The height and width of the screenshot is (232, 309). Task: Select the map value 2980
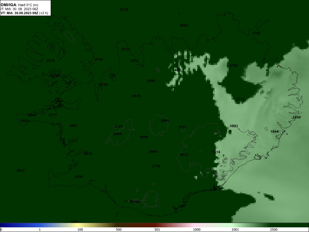click(x=165, y=121)
